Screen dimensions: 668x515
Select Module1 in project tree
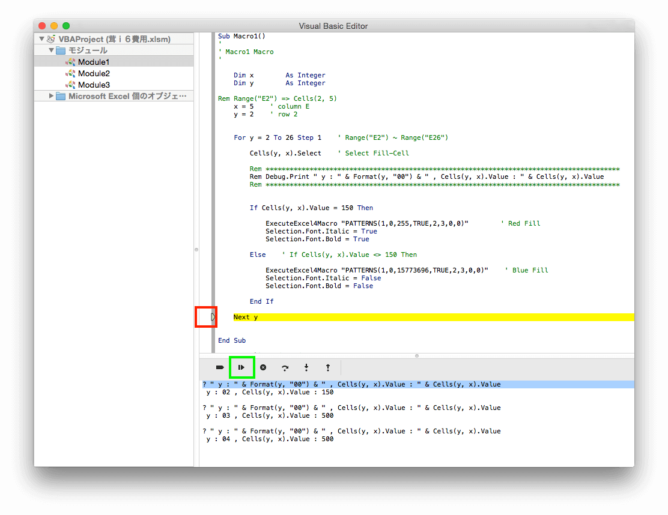coord(114,62)
